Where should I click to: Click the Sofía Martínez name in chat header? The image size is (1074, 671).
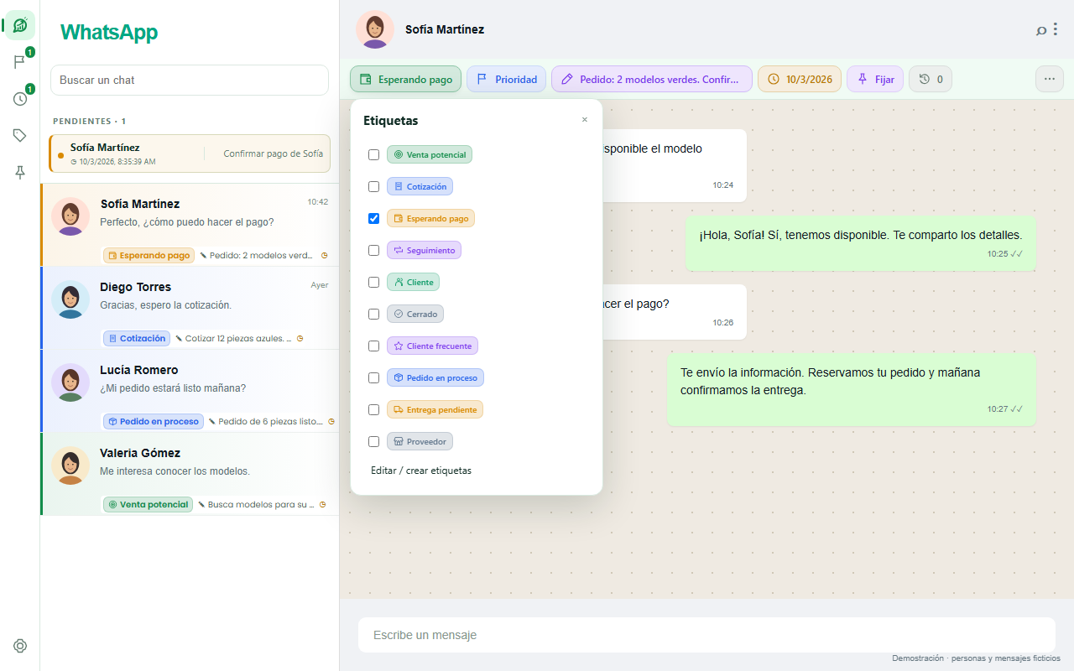pos(445,29)
